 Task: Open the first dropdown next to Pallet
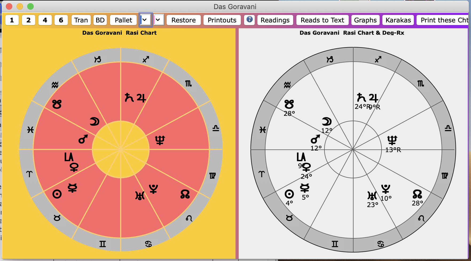coord(145,20)
